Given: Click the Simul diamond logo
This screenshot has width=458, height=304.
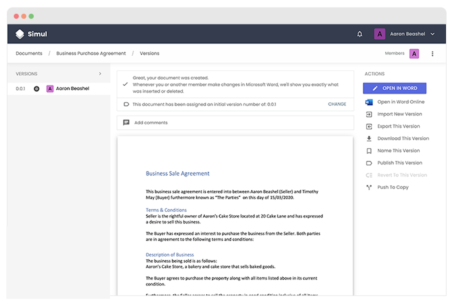Looking at the screenshot, I should coord(19,34).
